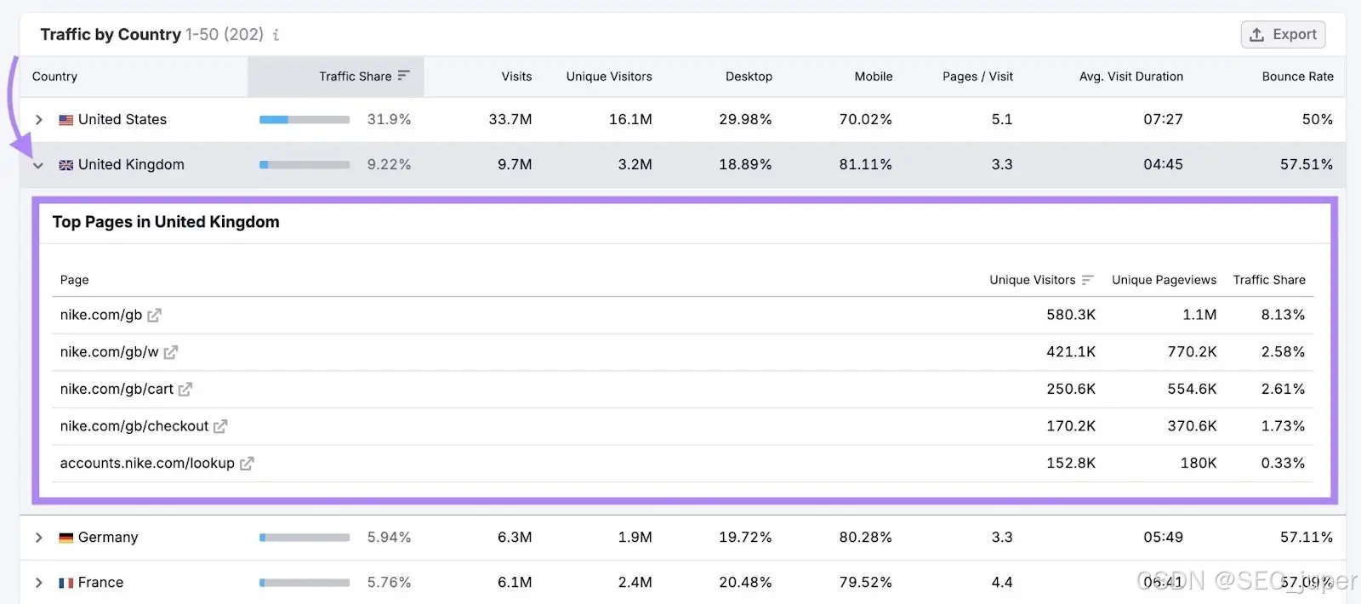Open external link icon for nike.com/gb
The height and width of the screenshot is (604, 1361).
[154, 316]
